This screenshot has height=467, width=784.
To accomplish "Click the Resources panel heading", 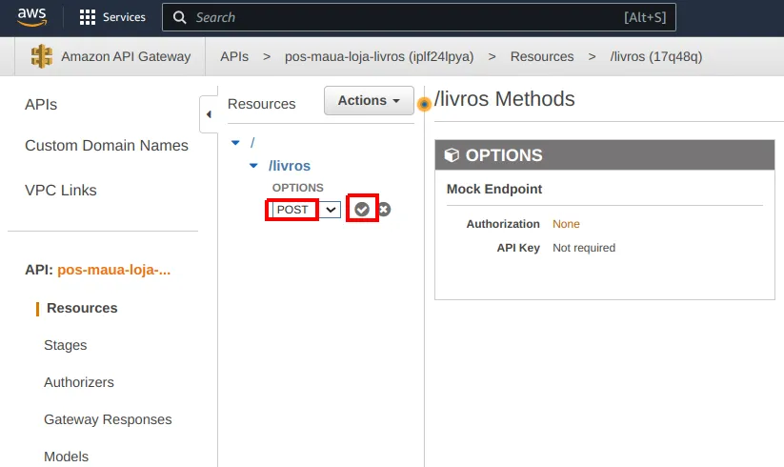I will (x=262, y=104).
